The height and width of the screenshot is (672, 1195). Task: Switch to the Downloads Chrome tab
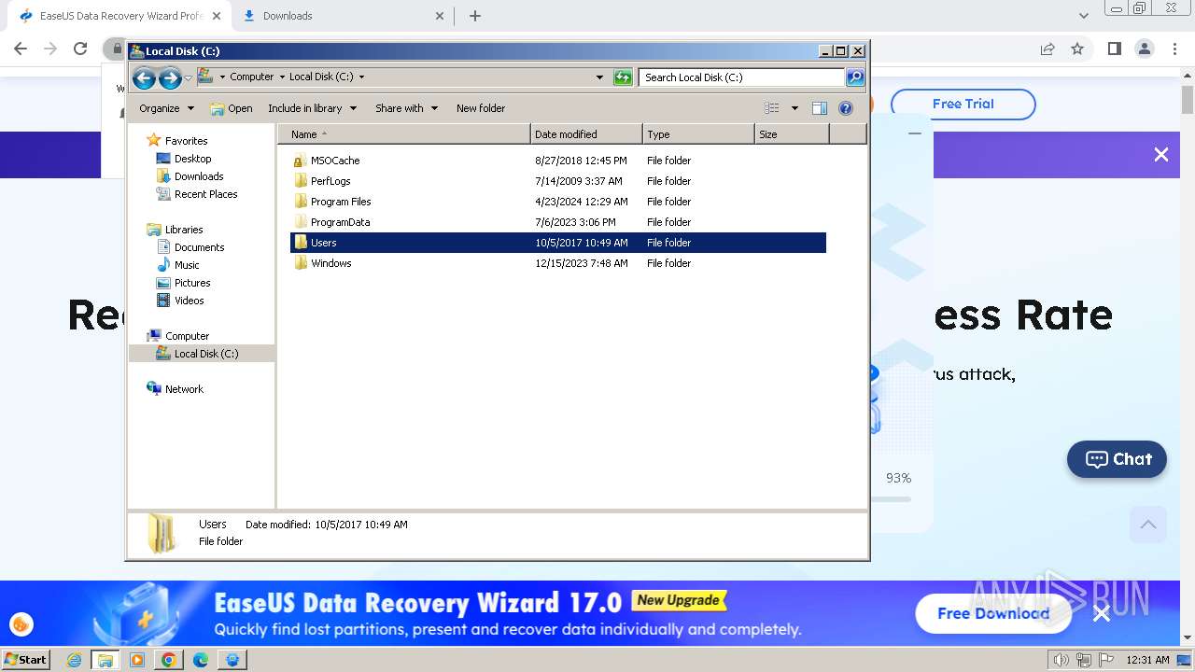coord(341,16)
